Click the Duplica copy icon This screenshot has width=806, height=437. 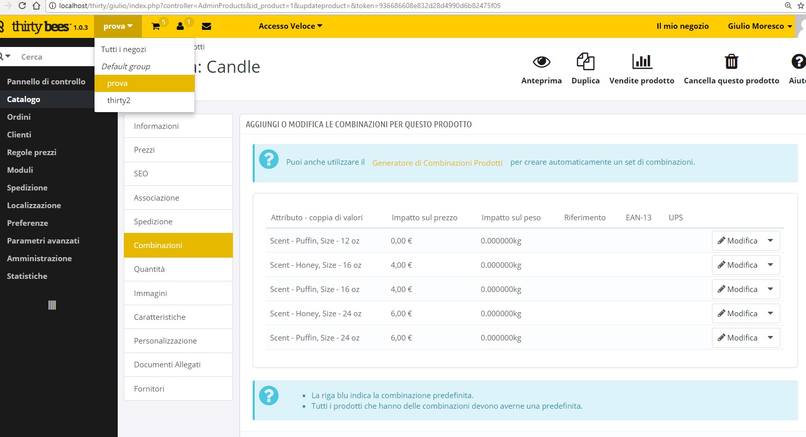tap(585, 62)
